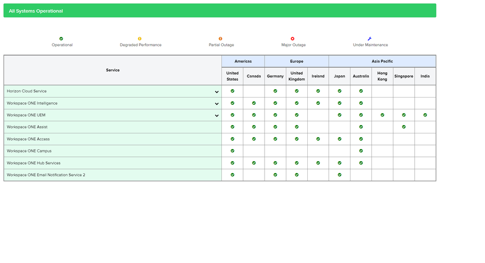
Task: Click the Australia column header
Action: coord(361,76)
